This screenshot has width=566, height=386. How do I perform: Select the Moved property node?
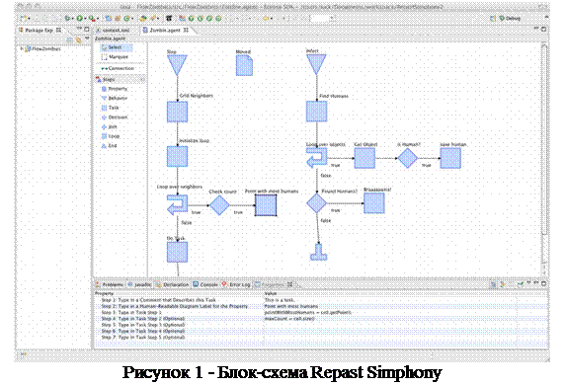pyautogui.click(x=244, y=65)
